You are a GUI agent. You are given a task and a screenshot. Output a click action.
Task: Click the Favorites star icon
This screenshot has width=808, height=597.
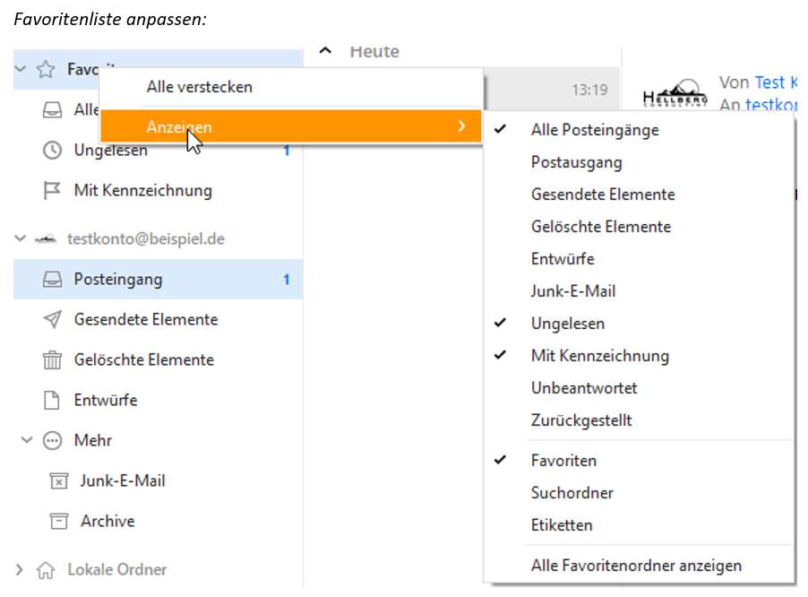(46, 69)
